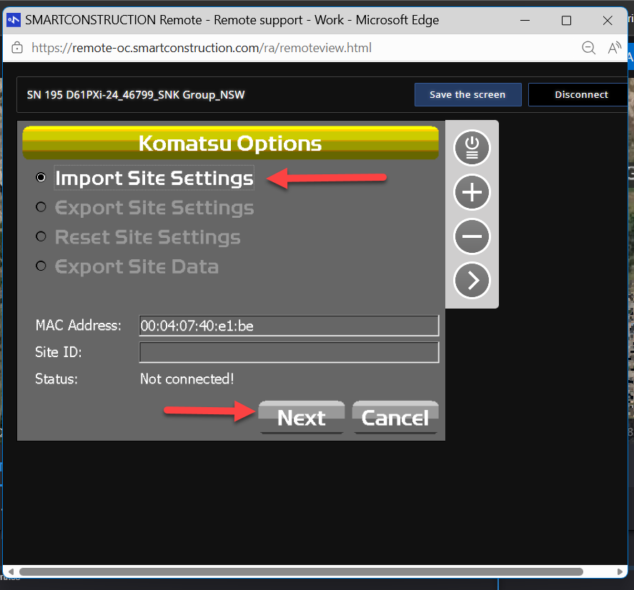
Task: Select Import Site Settings radio button
Action: click(x=41, y=177)
